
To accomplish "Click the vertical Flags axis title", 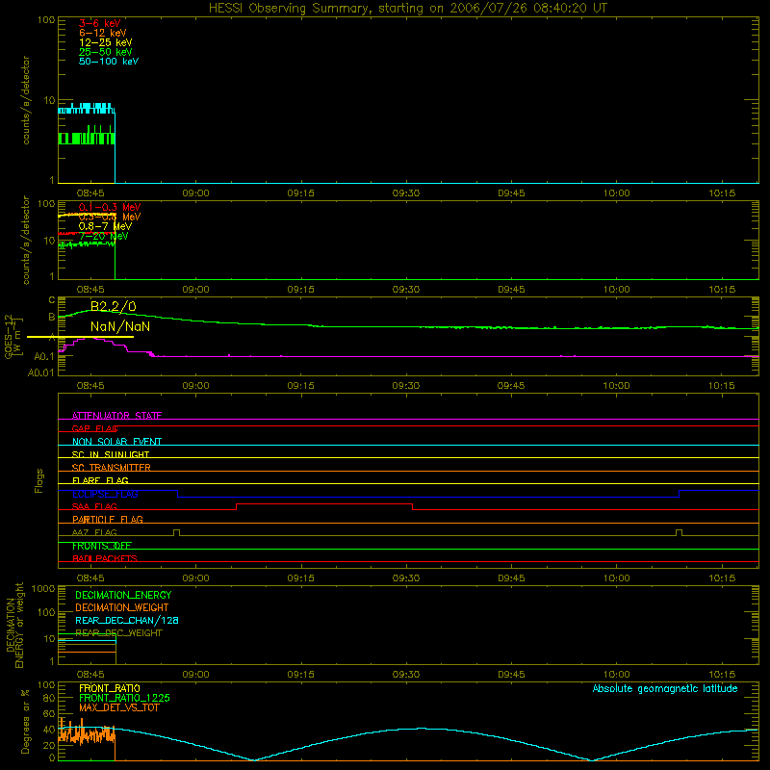I will coord(38,480).
